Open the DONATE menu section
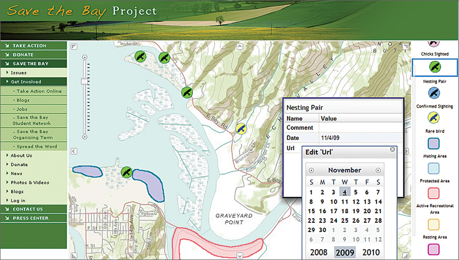Viewport: 459px width, 260px height. 34,55
